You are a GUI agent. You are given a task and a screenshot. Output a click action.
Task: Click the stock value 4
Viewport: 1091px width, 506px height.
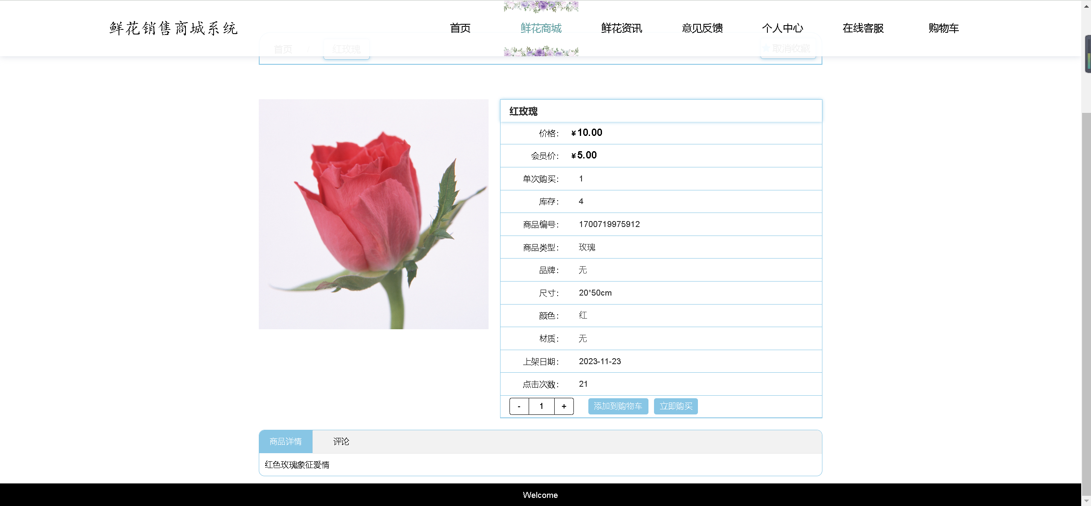point(581,201)
